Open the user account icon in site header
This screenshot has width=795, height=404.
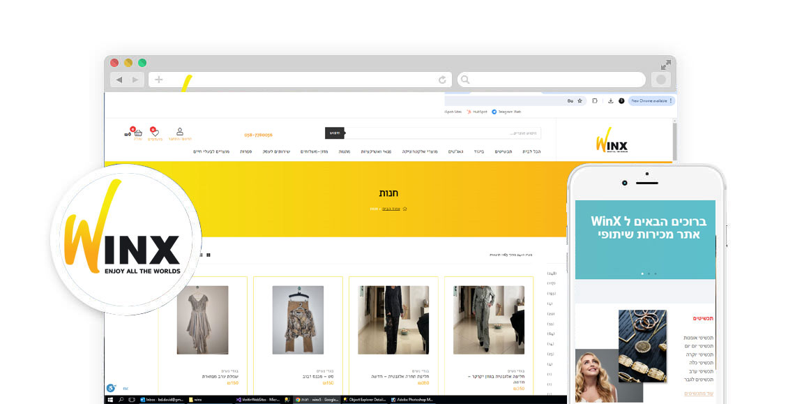coord(179,131)
